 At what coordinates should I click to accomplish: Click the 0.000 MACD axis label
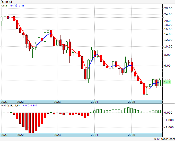tap(169, 113)
